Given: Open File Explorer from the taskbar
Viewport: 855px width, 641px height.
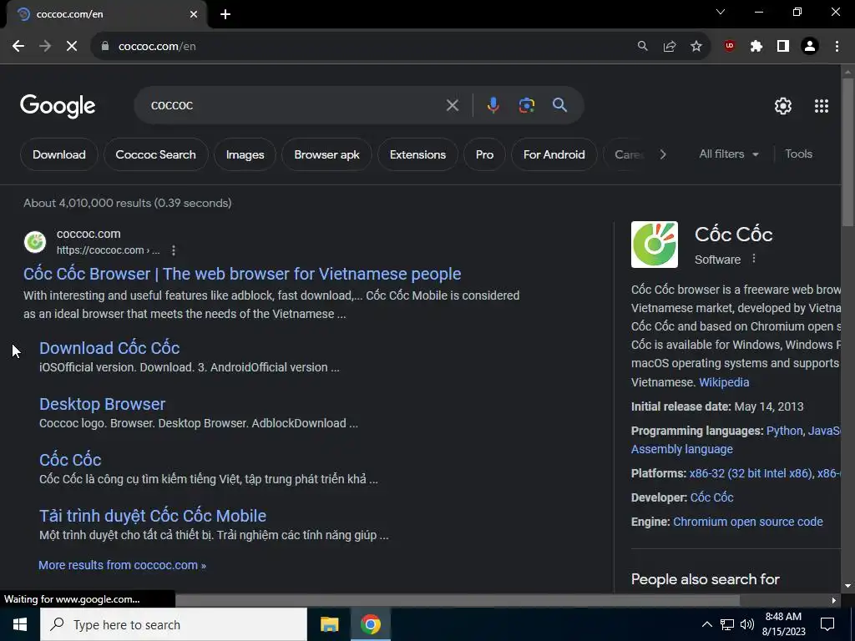Looking at the screenshot, I should 329,624.
